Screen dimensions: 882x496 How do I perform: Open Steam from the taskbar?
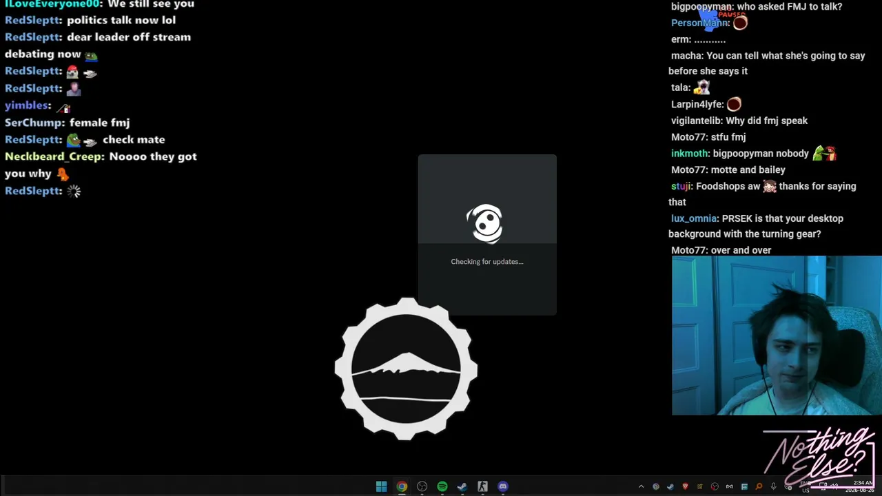coord(462,486)
